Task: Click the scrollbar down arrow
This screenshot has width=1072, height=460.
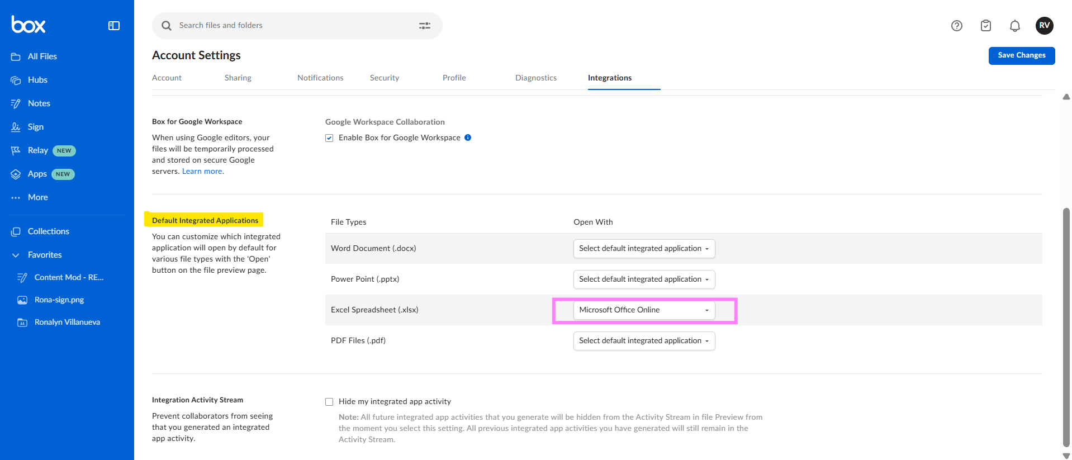Action: [x=1066, y=456]
